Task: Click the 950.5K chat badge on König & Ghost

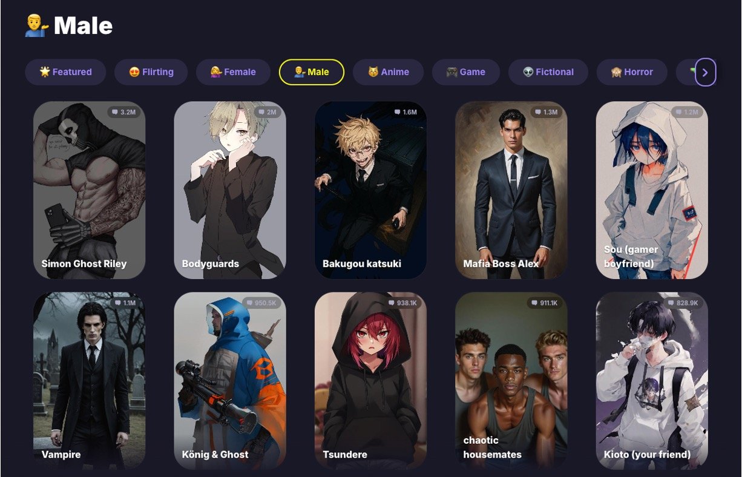Action: click(261, 303)
